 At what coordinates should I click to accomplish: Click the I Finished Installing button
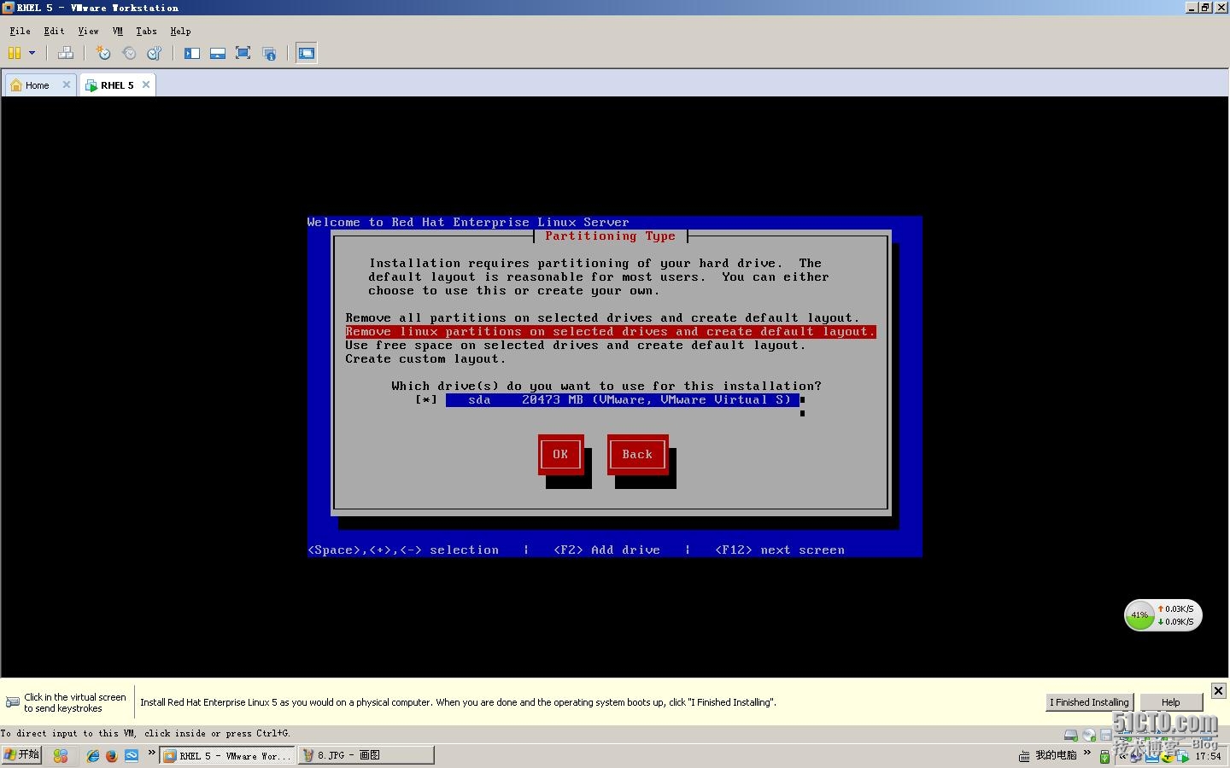click(x=1090, y=702)
